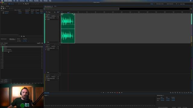The height and width of the screenshot is (108, 193).
Task: Toggle the Auto-play icon in Files panel
Action: (24, 36)
